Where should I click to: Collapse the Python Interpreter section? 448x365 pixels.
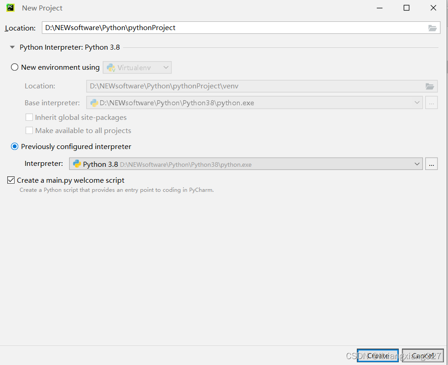12,46
